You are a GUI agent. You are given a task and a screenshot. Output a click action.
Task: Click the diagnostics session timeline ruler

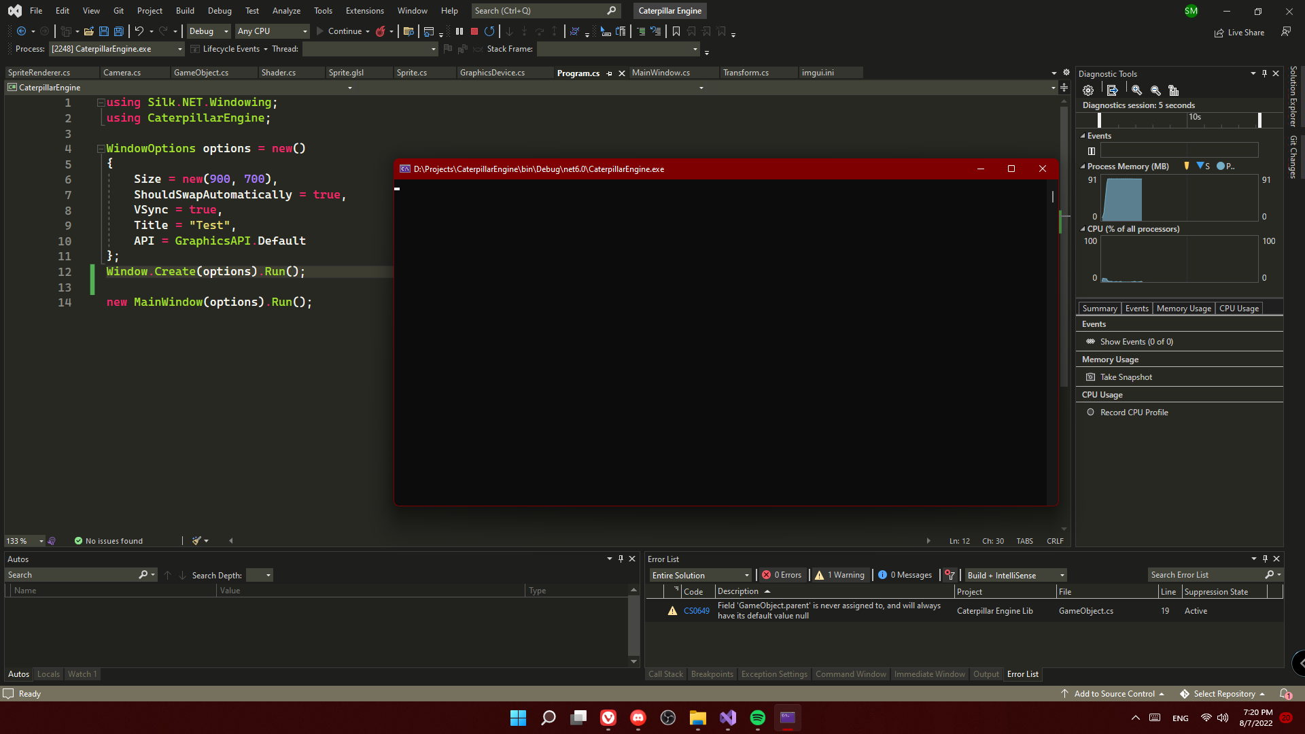coord(1179,119)
